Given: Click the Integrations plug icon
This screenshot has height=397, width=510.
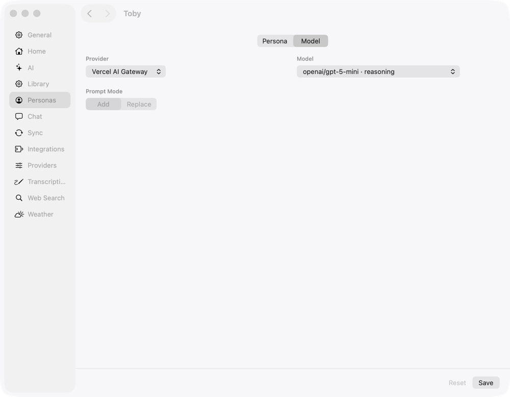Looking at the screenshot, I should click(x=19, y=149).
